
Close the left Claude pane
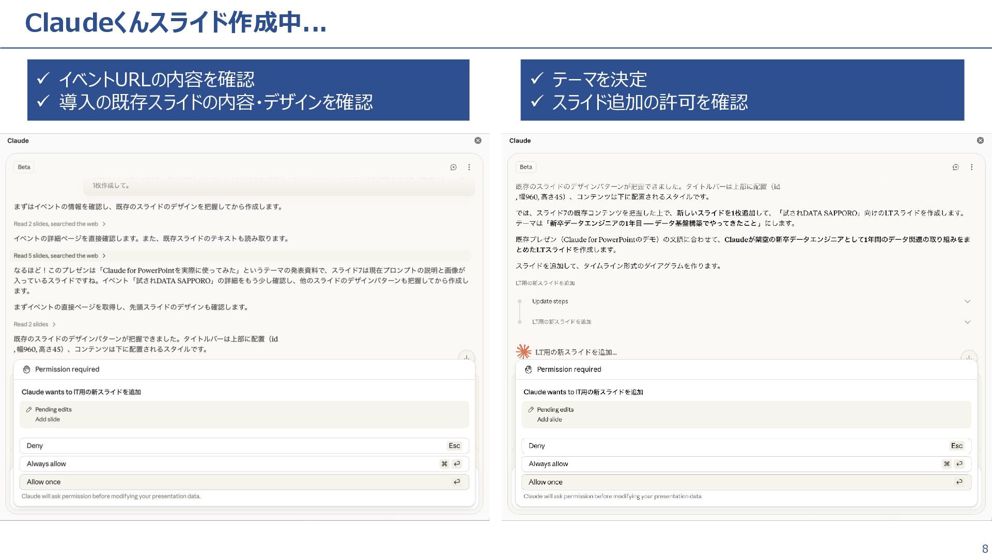pos(478,141)
